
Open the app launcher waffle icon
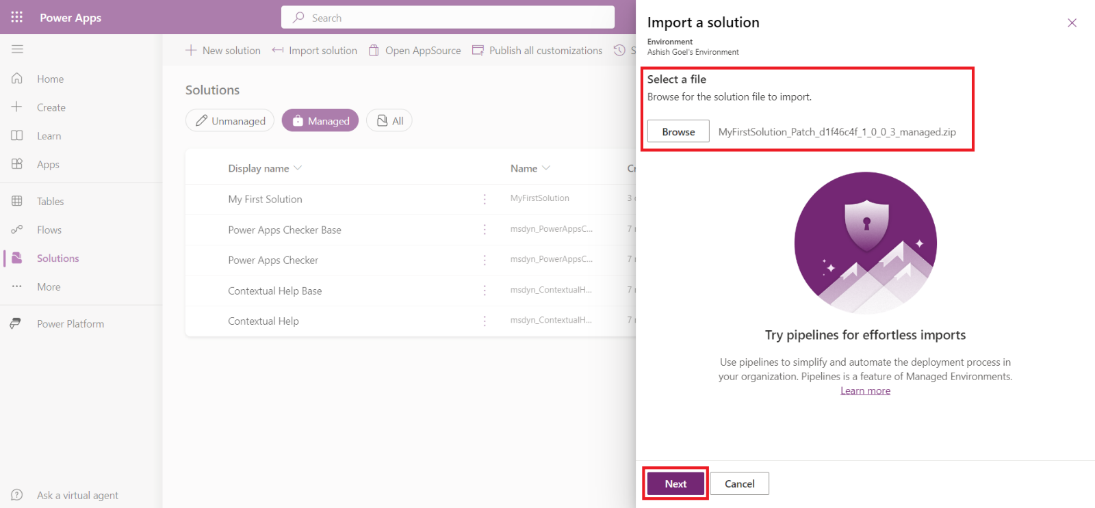click(x=17, y=17)
